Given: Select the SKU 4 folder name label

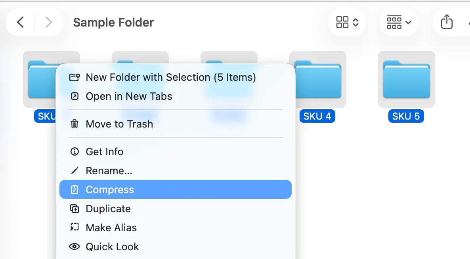Looking at the screenshot, I should (x=317, y=116).
